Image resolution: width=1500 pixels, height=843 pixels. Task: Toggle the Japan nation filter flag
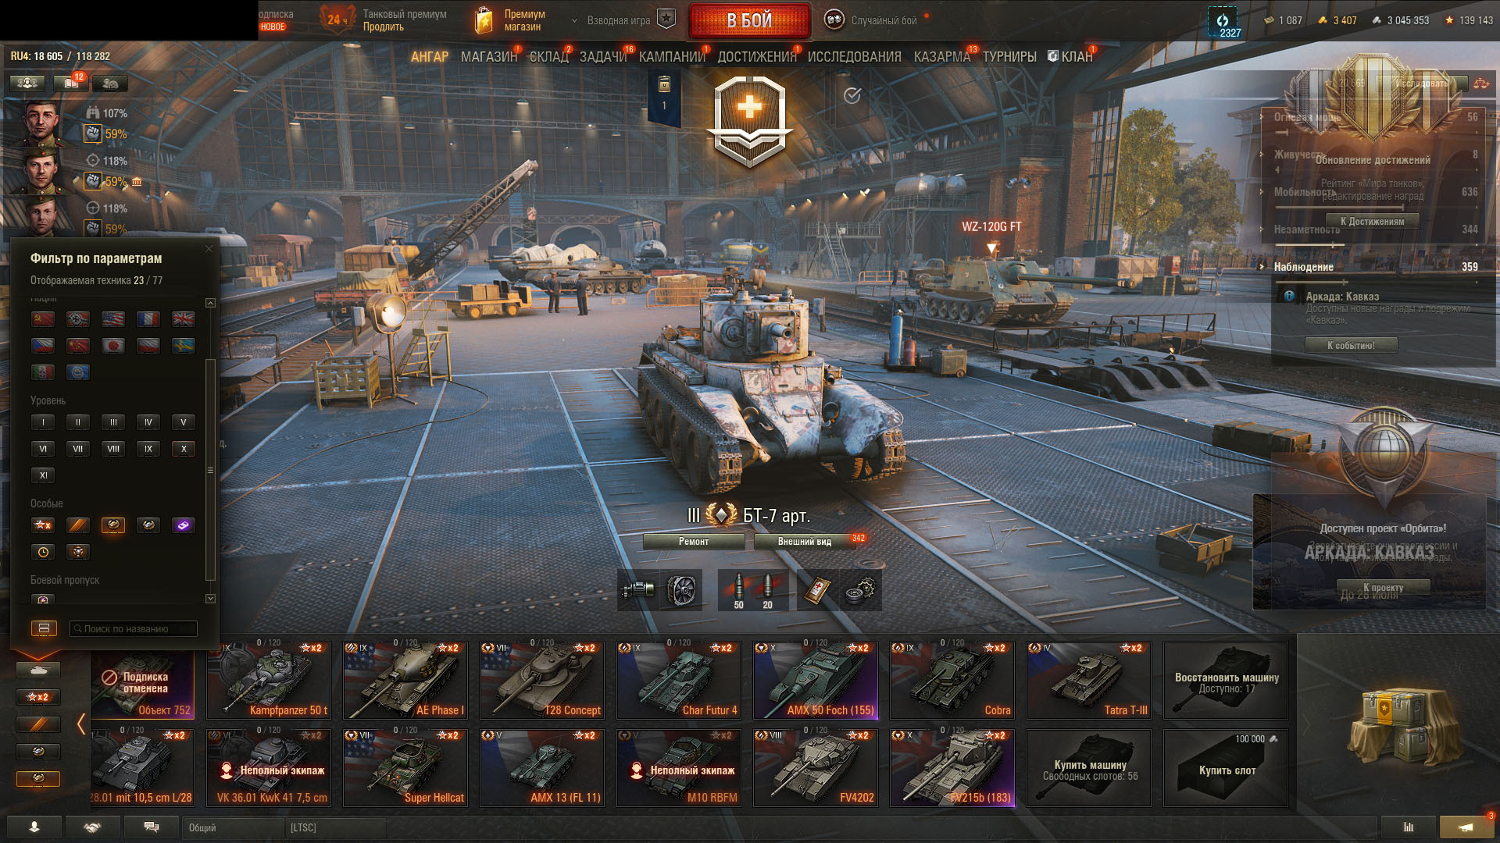(113, 346)
